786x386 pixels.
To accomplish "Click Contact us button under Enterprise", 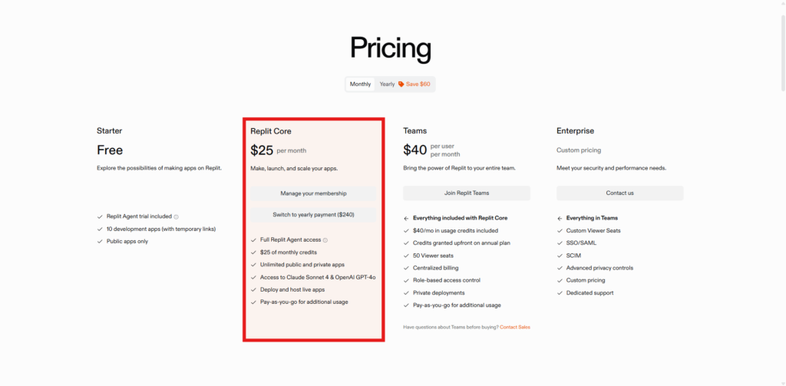I will pyautogui.click(x=619, y=193).
